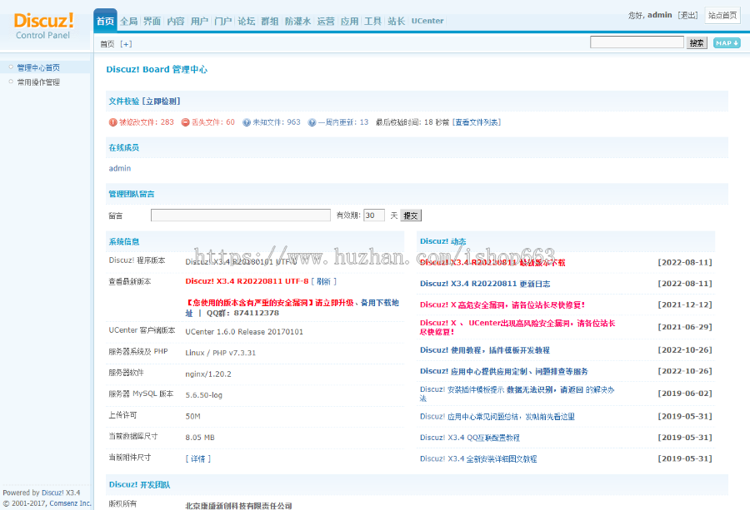Log out via 退出 link
This screenshot has width=750, height=510.
[x=687, y=15]
